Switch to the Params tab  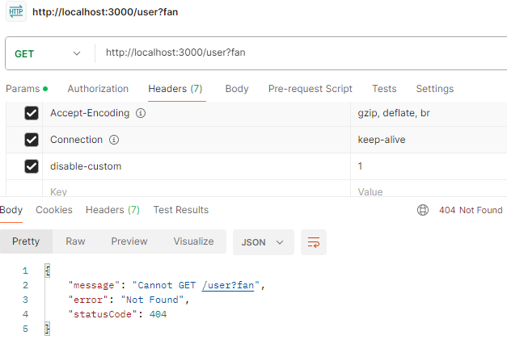(x=23, y=89)
